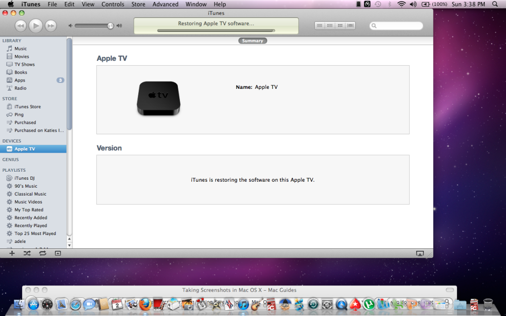The image size is (506, 316).
Task: Click the menu bar volume icon
Action: [x=413, y=4]
